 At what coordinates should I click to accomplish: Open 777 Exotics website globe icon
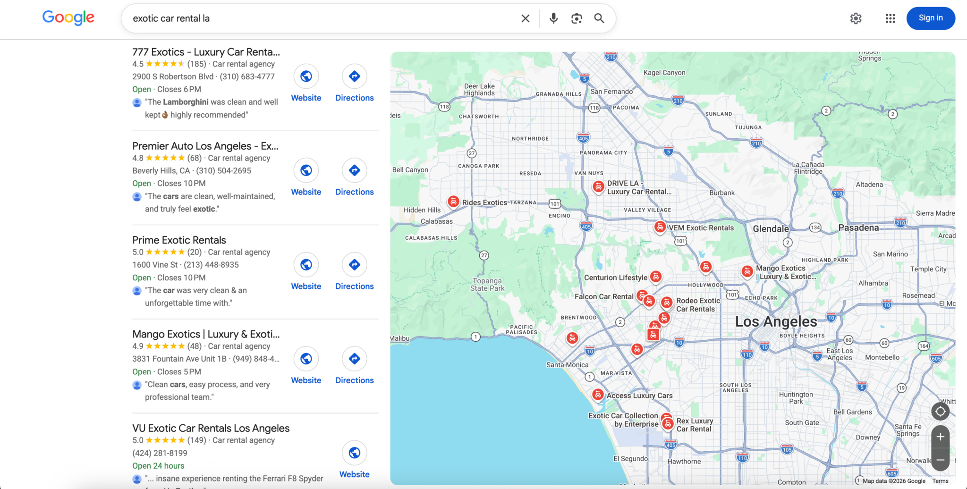pos(306,76)
